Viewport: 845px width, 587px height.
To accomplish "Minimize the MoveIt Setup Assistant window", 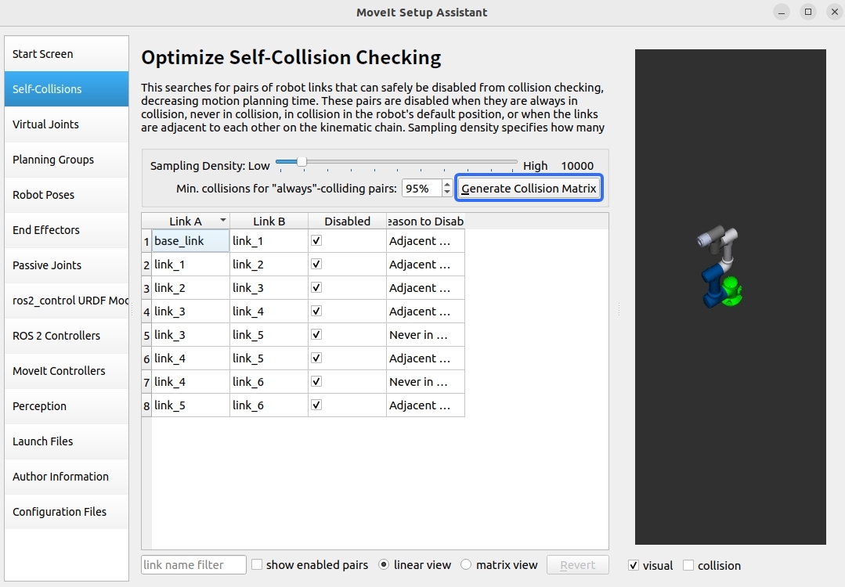I will pyautogui.click(x=782, y=12).
